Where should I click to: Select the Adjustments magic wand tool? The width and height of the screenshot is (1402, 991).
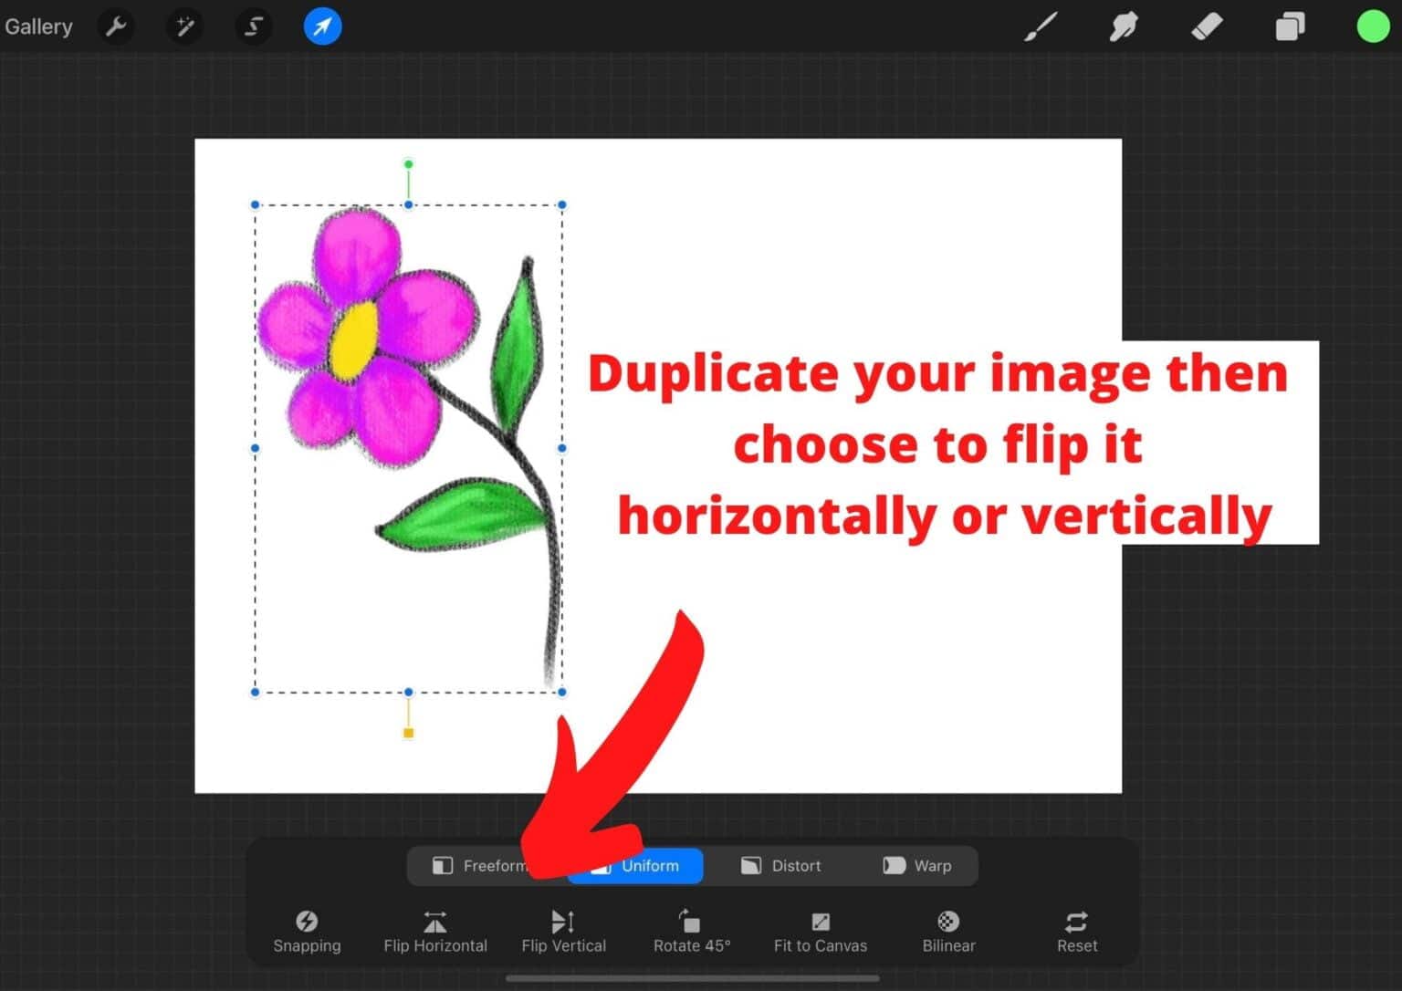[184, 26]
